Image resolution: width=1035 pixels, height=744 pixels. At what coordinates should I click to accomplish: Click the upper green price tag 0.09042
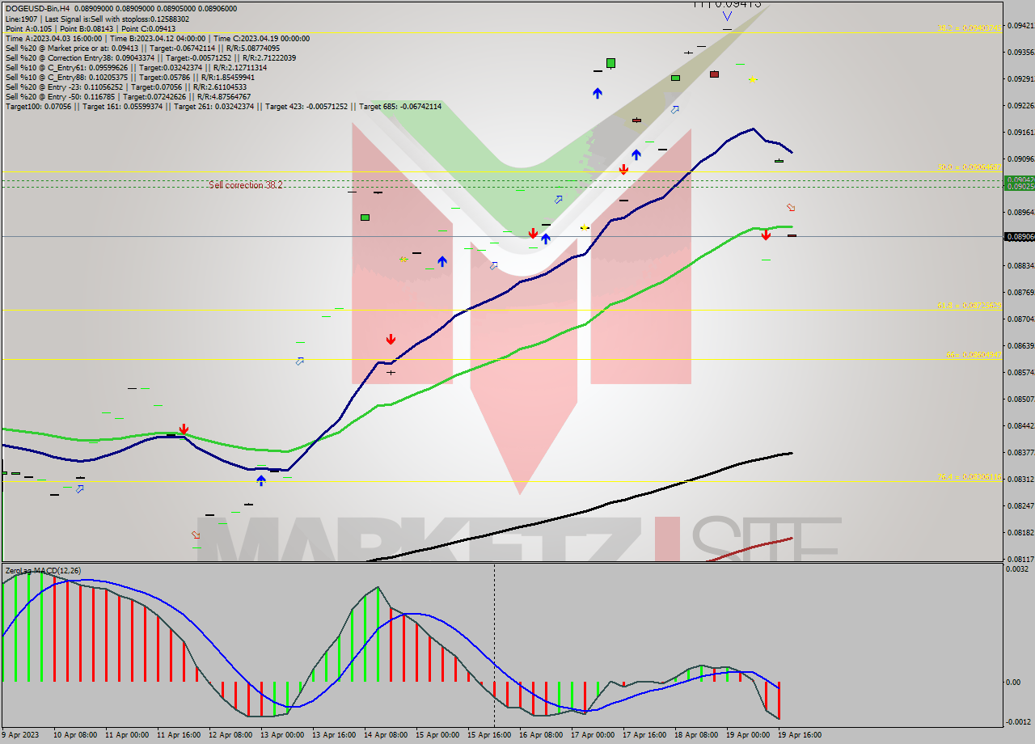[1019, 180]
